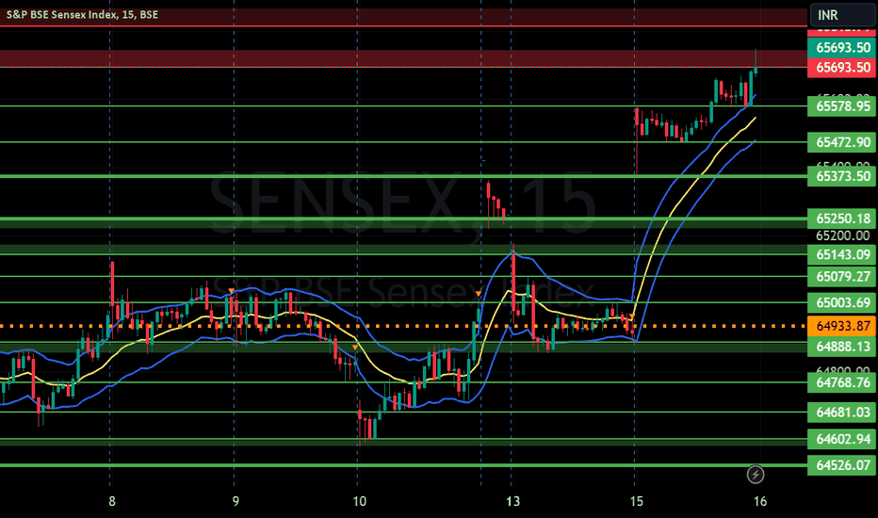Click the 65079.27 price level label

[841, 276]
